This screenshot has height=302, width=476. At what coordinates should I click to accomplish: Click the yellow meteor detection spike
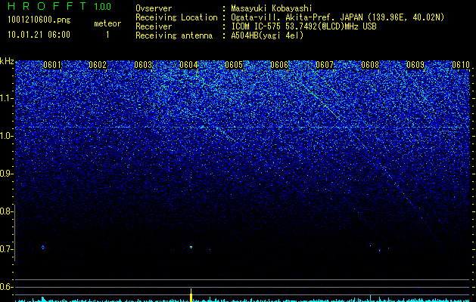click(x=191, y=295)
